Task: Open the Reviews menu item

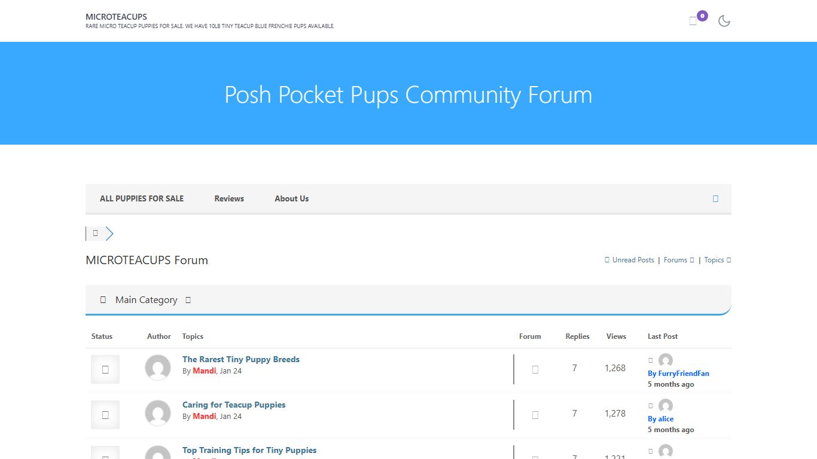Action: (229, 198)
